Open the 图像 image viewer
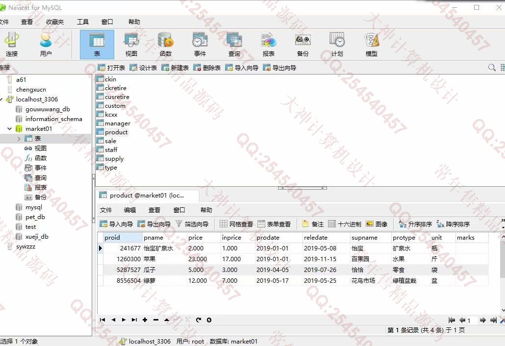Image resolution: width=505 pixels, height=346 pixels. (377, 224)
